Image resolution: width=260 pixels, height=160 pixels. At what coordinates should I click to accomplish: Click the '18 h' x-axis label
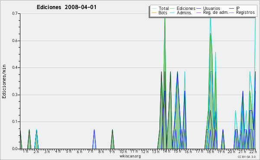pos(210,152)
